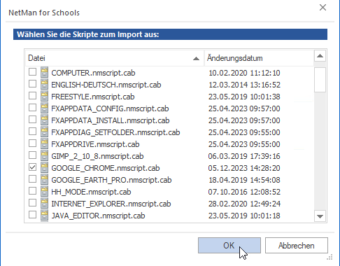Click the GOOGLE_EARTH_PRO.nmscript.cab file name

111,180
